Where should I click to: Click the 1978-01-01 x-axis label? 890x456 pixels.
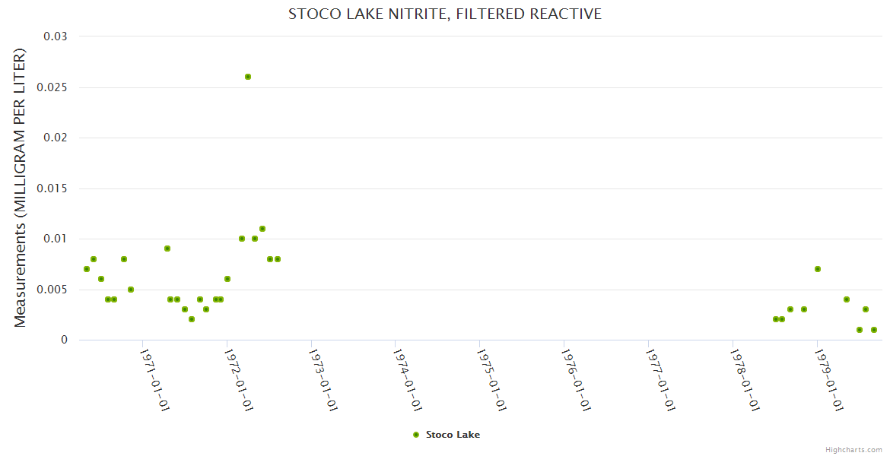(744, 379)
